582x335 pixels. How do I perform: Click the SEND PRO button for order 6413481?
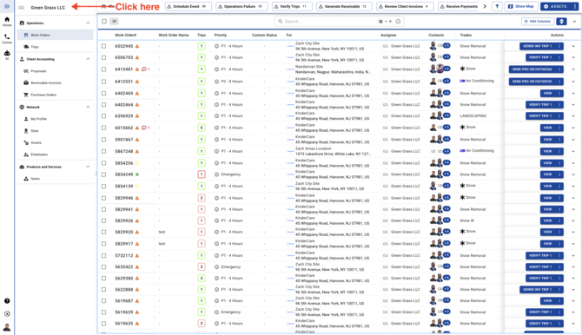tap(532, 69)
